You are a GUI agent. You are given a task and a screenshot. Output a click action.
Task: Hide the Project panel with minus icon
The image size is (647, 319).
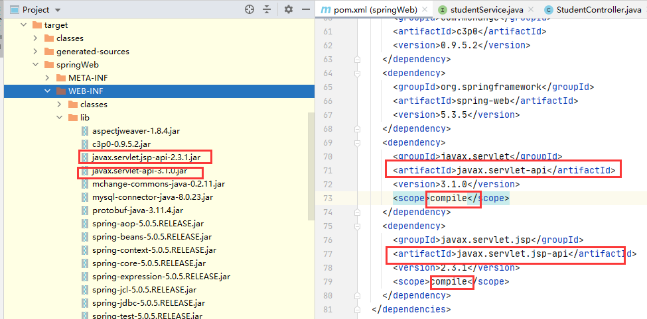(306, 9)
